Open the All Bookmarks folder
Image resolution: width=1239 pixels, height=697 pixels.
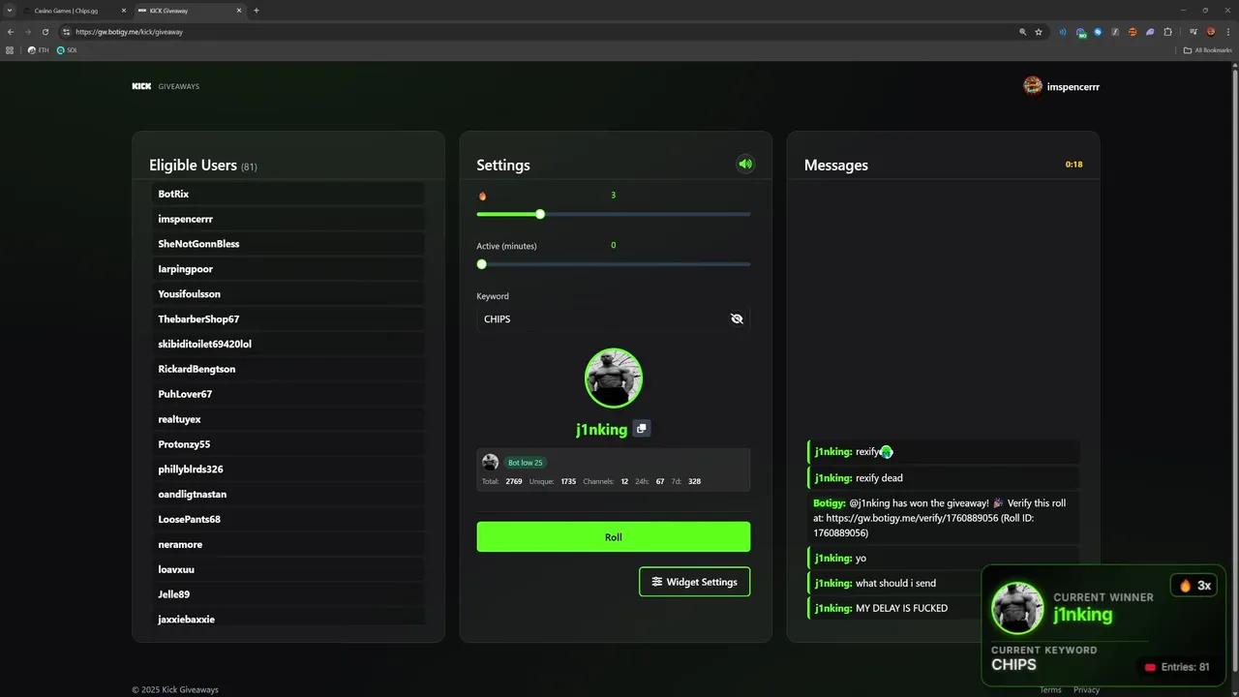click(1208, 50)
